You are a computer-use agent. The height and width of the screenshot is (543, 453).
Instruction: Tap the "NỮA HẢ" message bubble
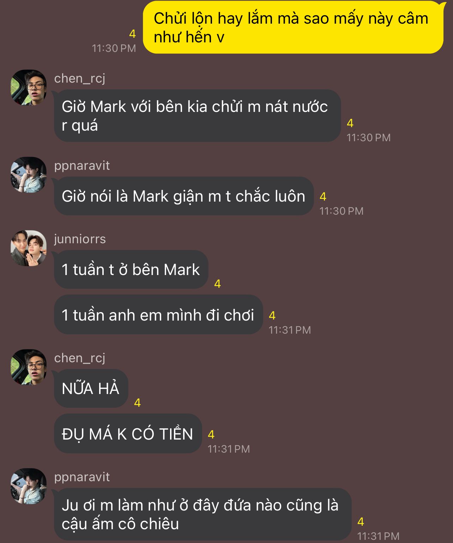click(91, 388)
